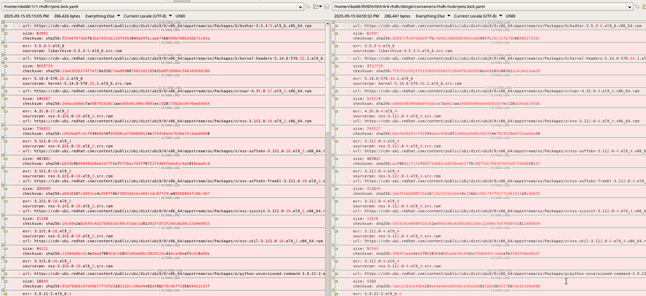This screenshot has width=646, height=296.
Task: Copy left kernel-headers url line to right
Action: point(6,58)
